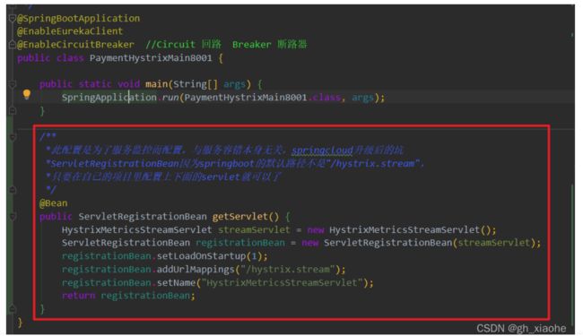The width and height of the screenshot is (583, 336).
Task: Collapse the fold marker beside @SpringBootApplication
Action: click(x=12, y=18)
